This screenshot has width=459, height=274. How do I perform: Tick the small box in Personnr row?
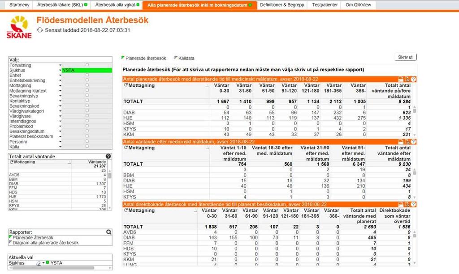pos(87,142)
